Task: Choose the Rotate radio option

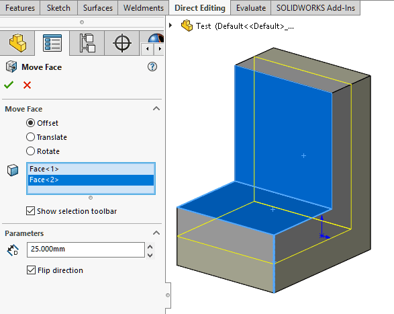Action: (30, 151)
